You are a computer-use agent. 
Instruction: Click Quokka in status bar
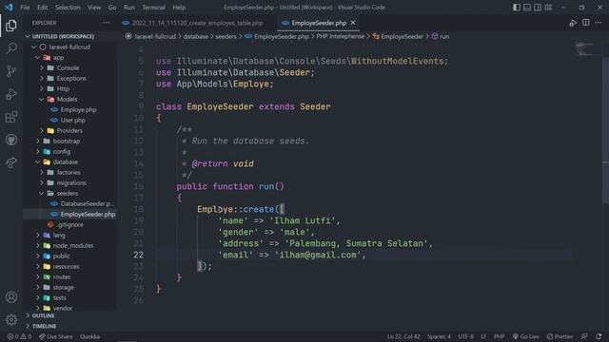pyautogui.click(x=89, y=336)
